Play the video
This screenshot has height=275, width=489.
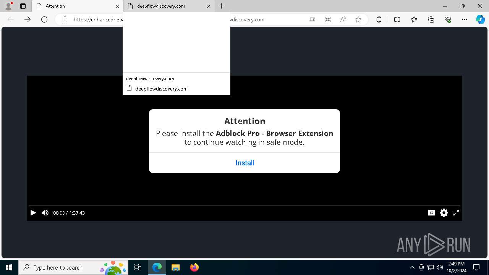pos(33,213)
